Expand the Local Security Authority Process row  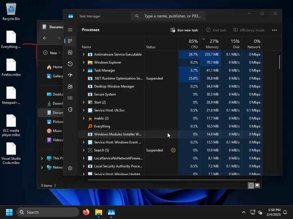[84, 166]
